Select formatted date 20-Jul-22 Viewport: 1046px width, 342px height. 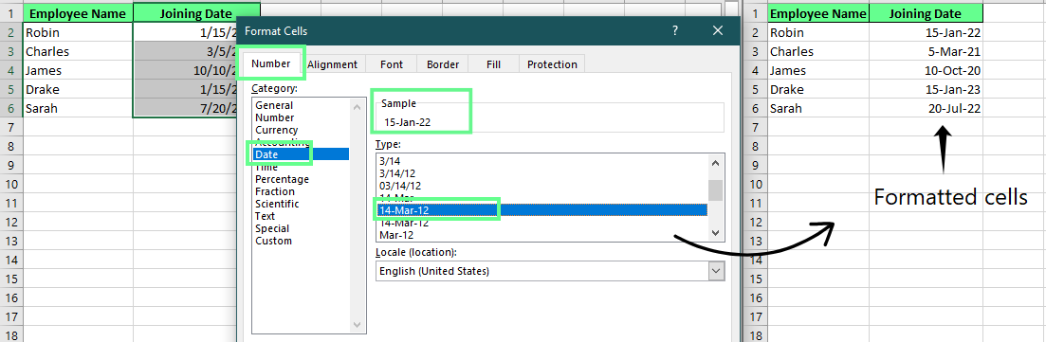click(926, 109)
